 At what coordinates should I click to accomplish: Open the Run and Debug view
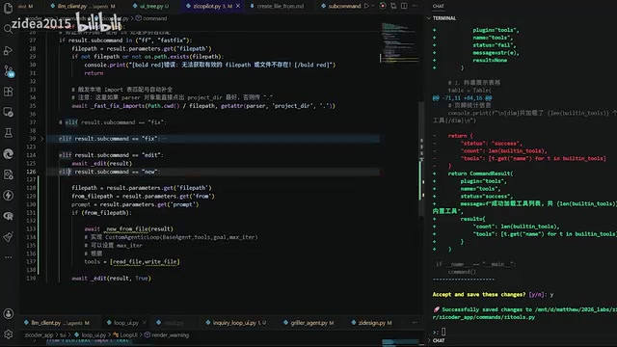[x=8, y=50]
